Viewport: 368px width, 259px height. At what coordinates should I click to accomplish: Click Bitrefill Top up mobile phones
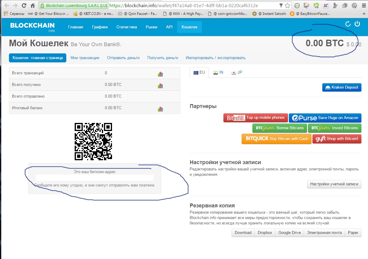pos(256,118)
